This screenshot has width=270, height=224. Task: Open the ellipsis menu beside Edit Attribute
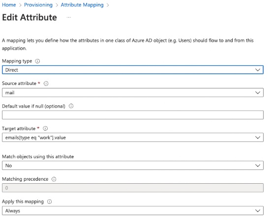pyautogui.click(x=69, y=17)
